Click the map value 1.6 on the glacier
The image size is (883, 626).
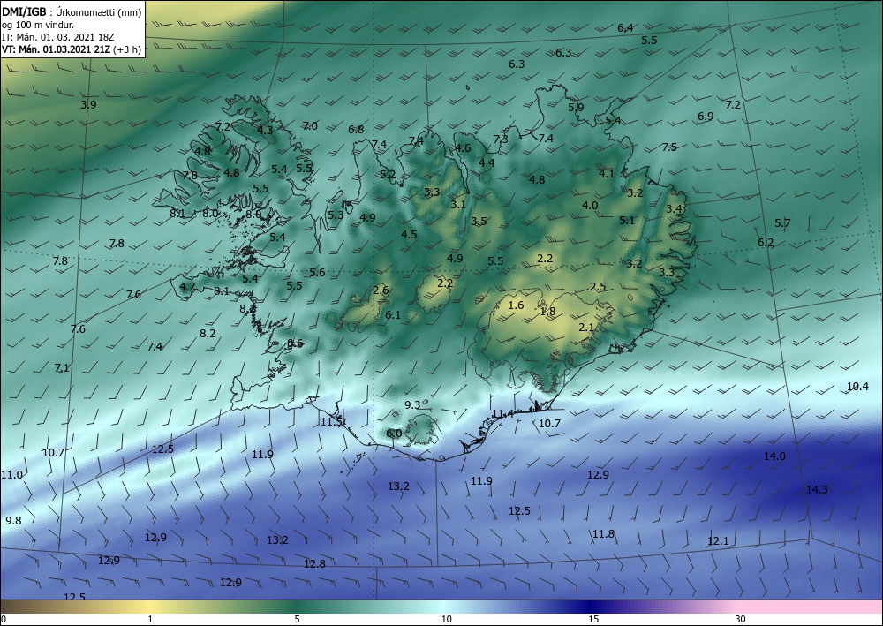click(516, 305)
